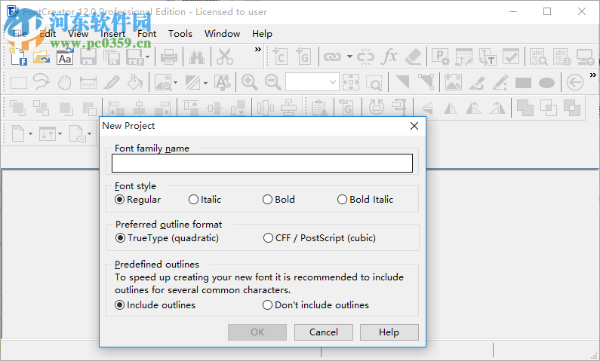
Task: Click the chain Link icon
Action: pyautogui.click(x=332, y=57)
